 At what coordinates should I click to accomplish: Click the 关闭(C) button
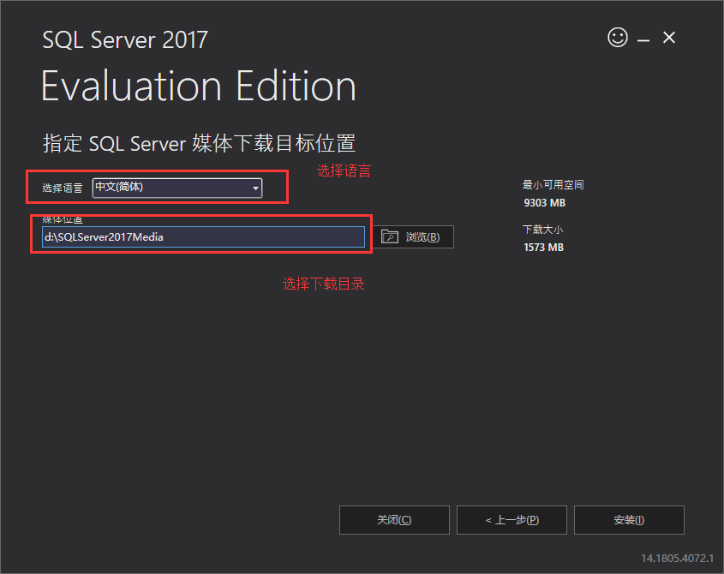coord(394,520)
